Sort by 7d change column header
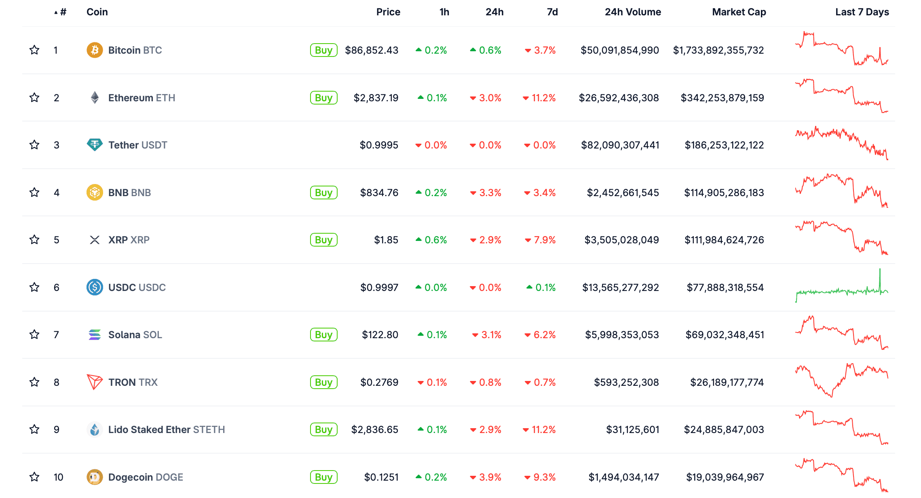 (x=552, y=12)
